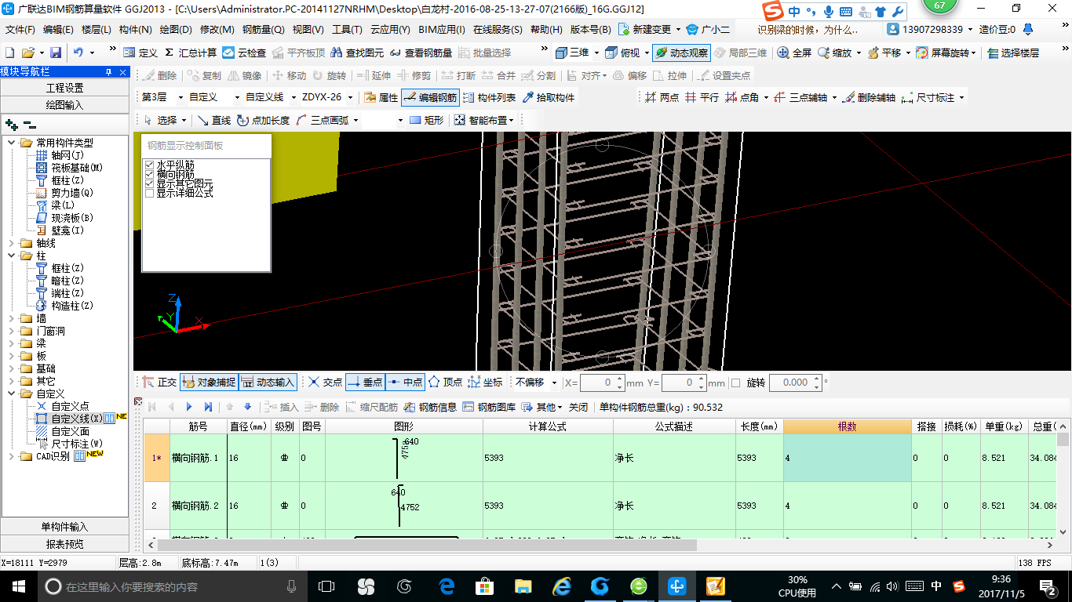Image resolution: width=1072 pixels, height=602 pixels.
Task: Open the 钢筋量(Q) menu
Action: tap(263, 30)
